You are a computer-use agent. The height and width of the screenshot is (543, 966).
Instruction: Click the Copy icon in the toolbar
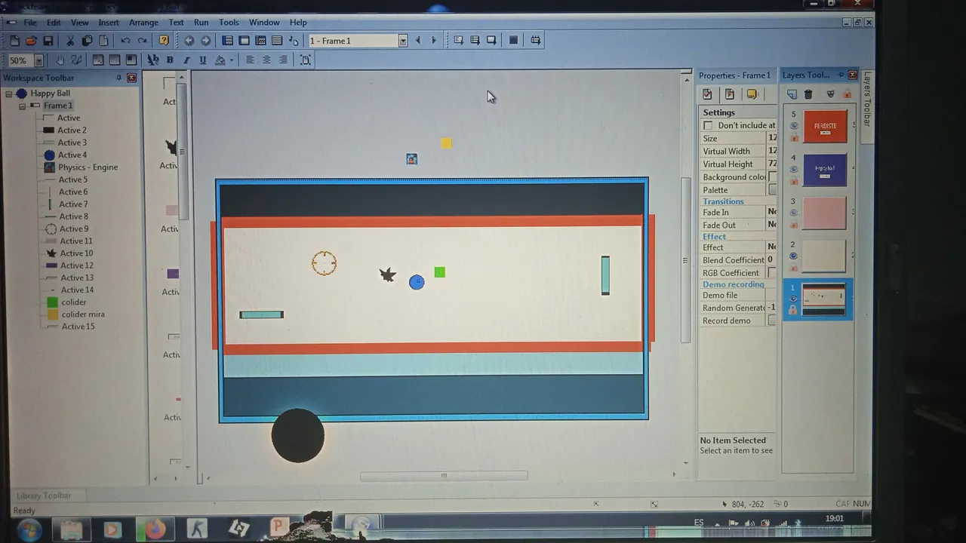click(87, 41)
